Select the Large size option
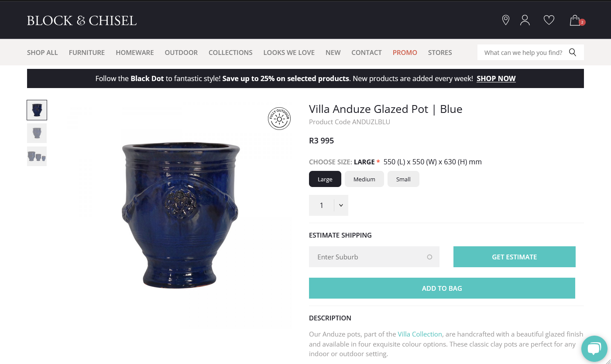The image size is (611, 364). [x=325, y=179]
